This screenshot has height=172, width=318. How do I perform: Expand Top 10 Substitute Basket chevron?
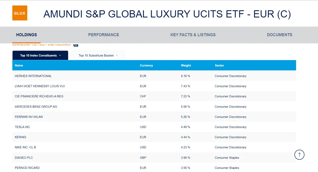coord(117,55)
